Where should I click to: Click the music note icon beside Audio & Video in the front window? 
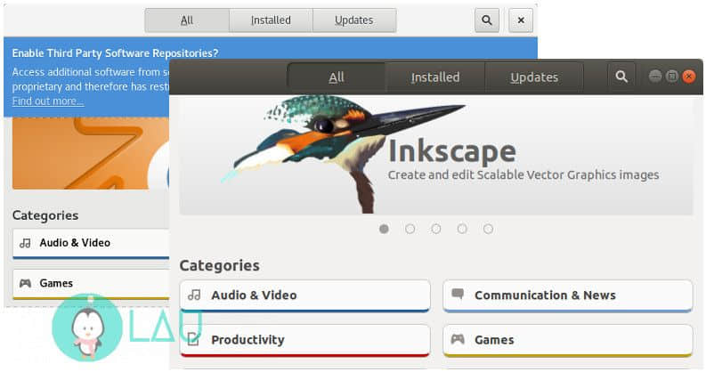(194, 295)
